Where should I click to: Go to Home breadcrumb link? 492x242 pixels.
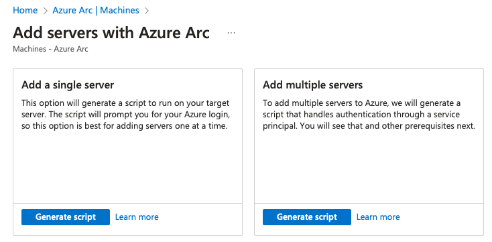point(25,10)
